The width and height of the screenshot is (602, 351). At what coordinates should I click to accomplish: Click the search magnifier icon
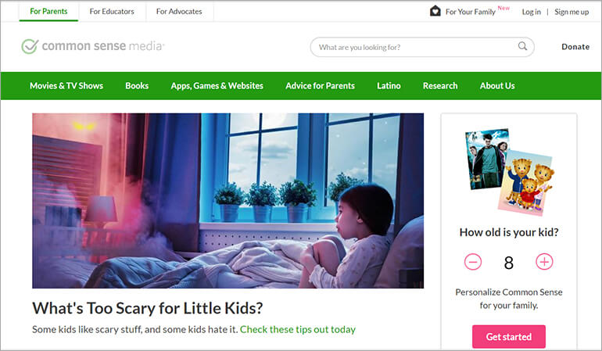[522, 46]
